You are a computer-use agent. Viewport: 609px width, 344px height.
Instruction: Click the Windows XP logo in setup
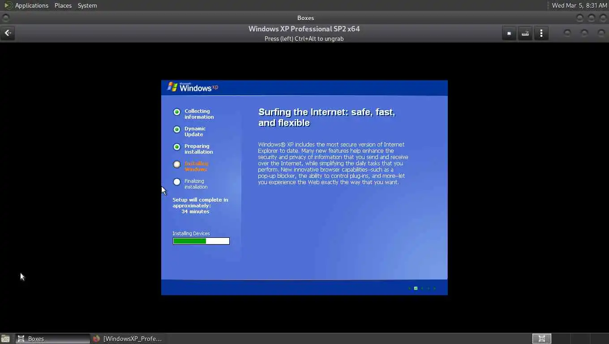coord(193,87)
